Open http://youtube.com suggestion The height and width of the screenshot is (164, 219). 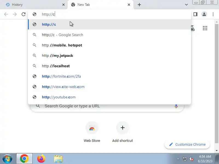[x=109, y=97]
